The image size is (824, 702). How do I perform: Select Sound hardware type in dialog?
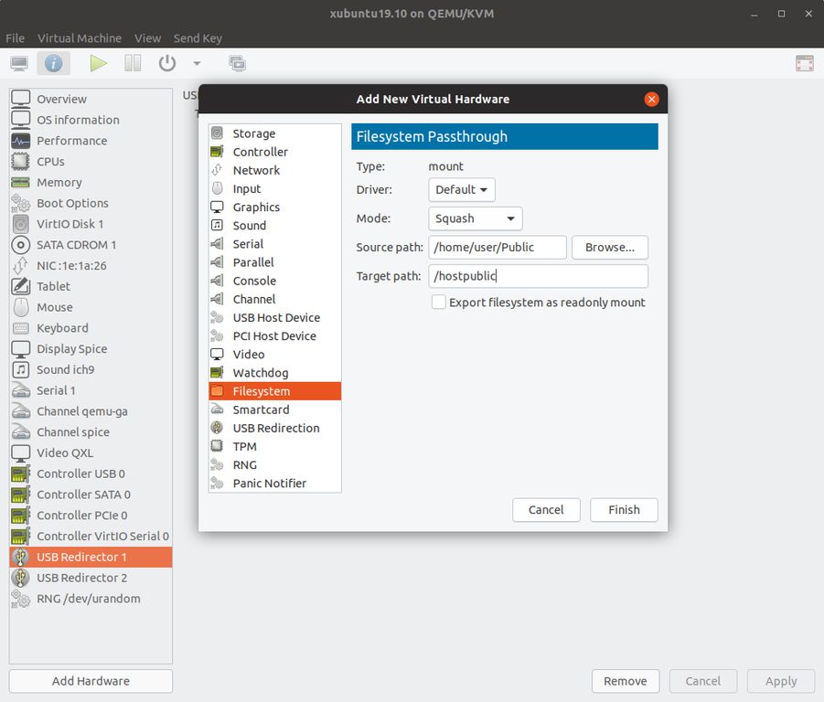coord(247,225)
